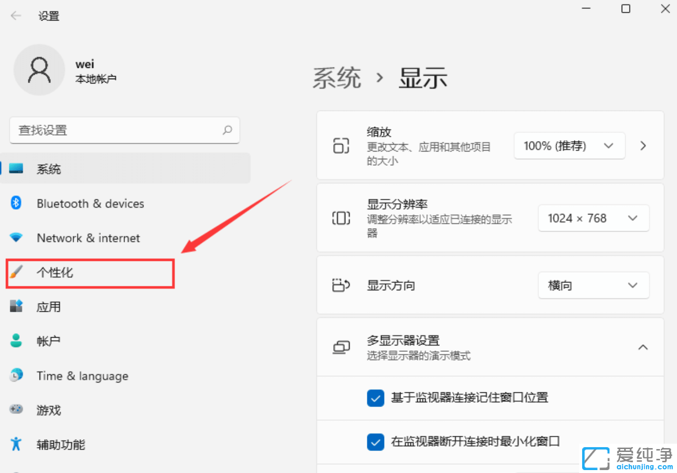Uncheck 基于监视器连接记住窗口位置 checkbox
677x473 pixels.
(x=375, y=398)
